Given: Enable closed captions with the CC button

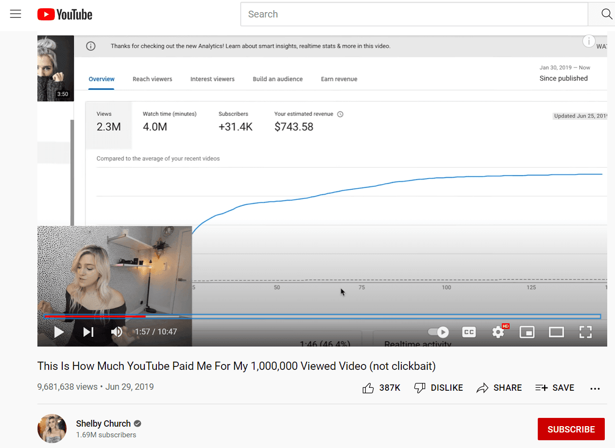Looking at the screenshot, I should tap(469, 332).
